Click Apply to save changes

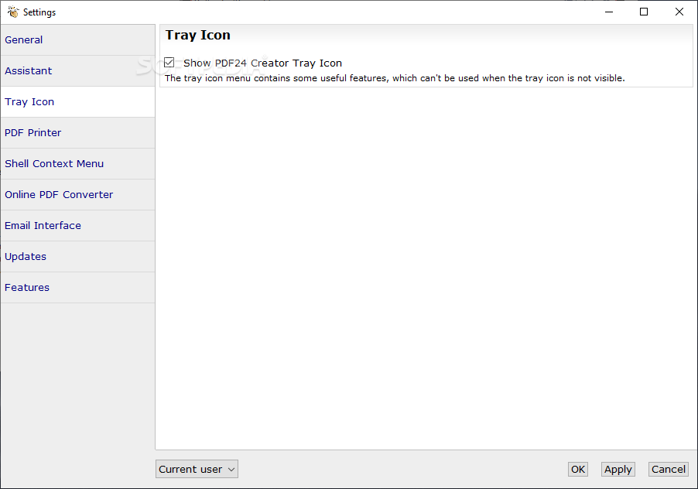[618, 469]
